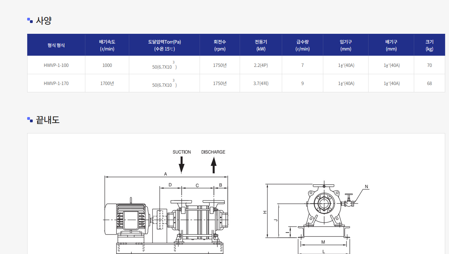This screenshot has width=449, height=254.
Task: Click the 2.2(4P) motor value cell
Action: coord(261,65)
